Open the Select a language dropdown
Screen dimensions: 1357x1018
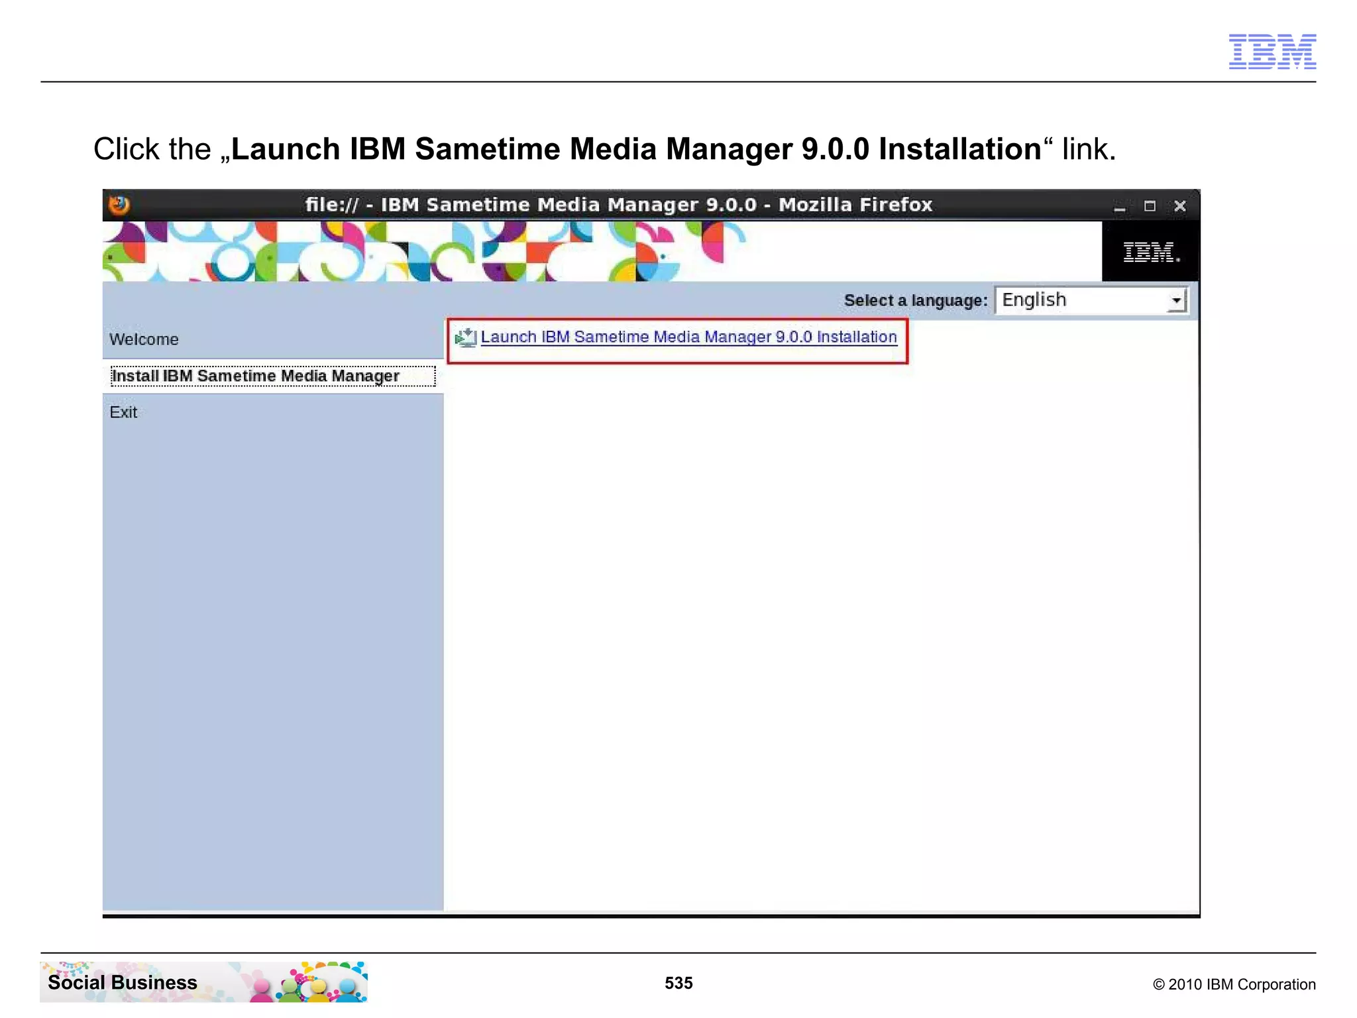click(1091, 300)
